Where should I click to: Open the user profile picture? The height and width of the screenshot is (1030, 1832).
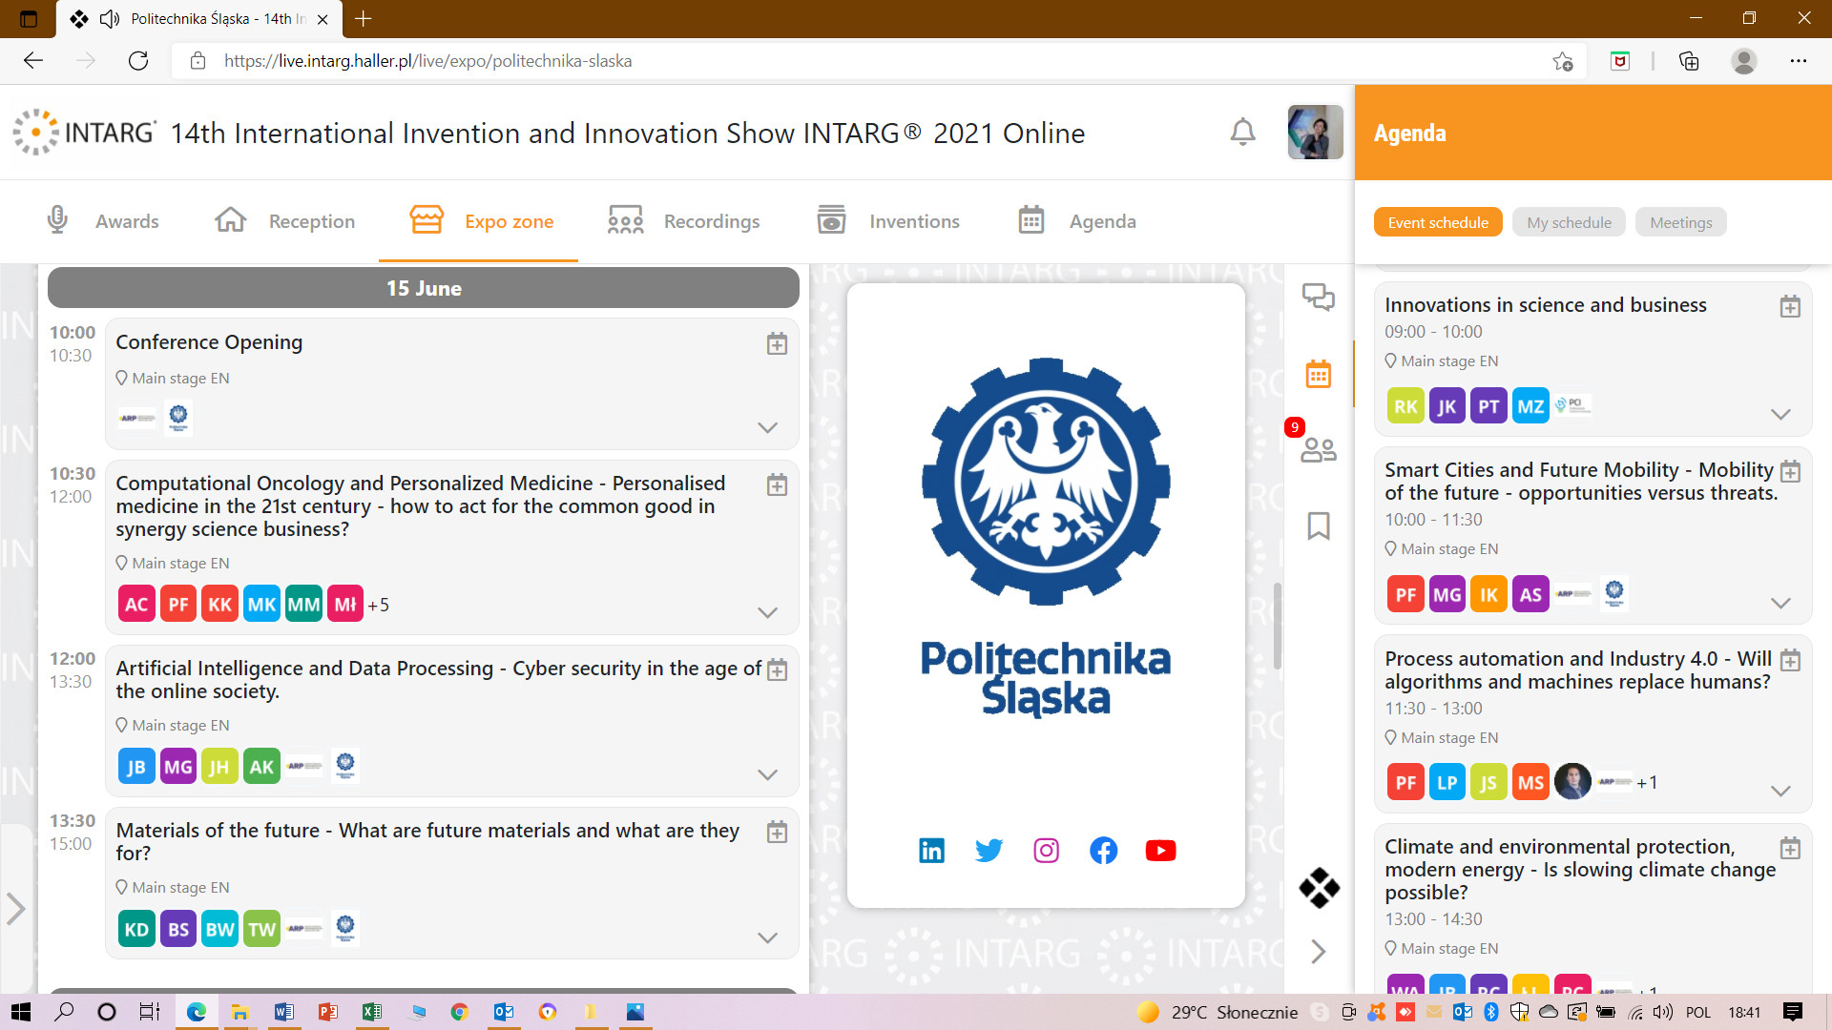click(x=1315, y=132)
